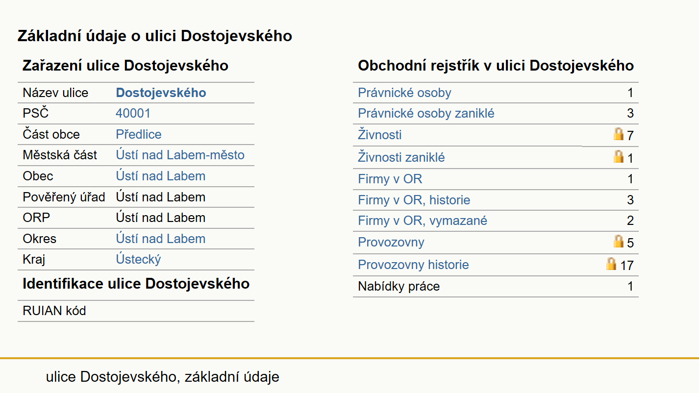The image size is (699, 393).
Task: Click the padlock icon in Provozovny historie row
Action: point(611,264)
